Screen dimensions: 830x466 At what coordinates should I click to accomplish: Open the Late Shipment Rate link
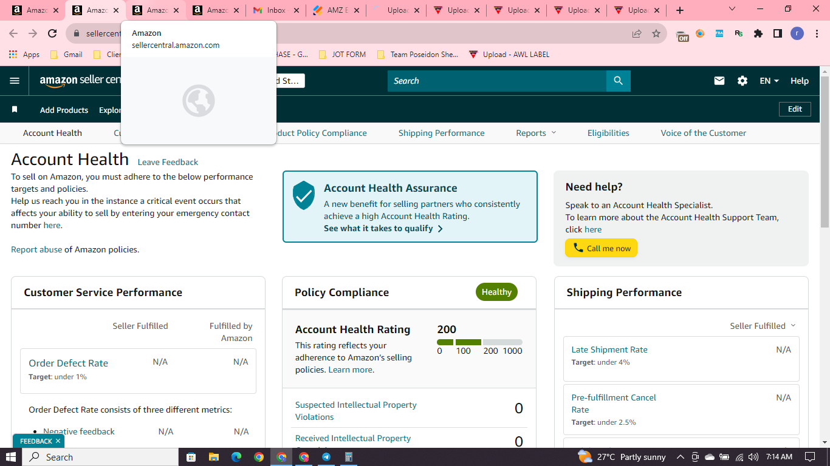pos(609,349)
